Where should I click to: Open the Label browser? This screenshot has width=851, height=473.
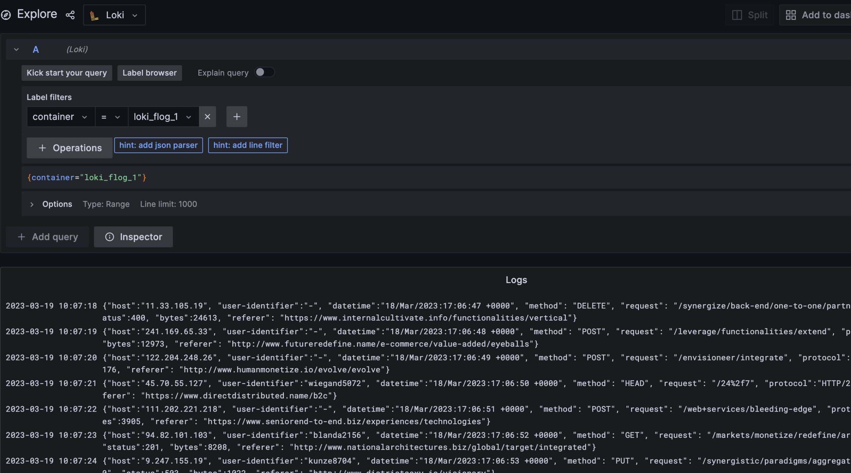(149, 72)
